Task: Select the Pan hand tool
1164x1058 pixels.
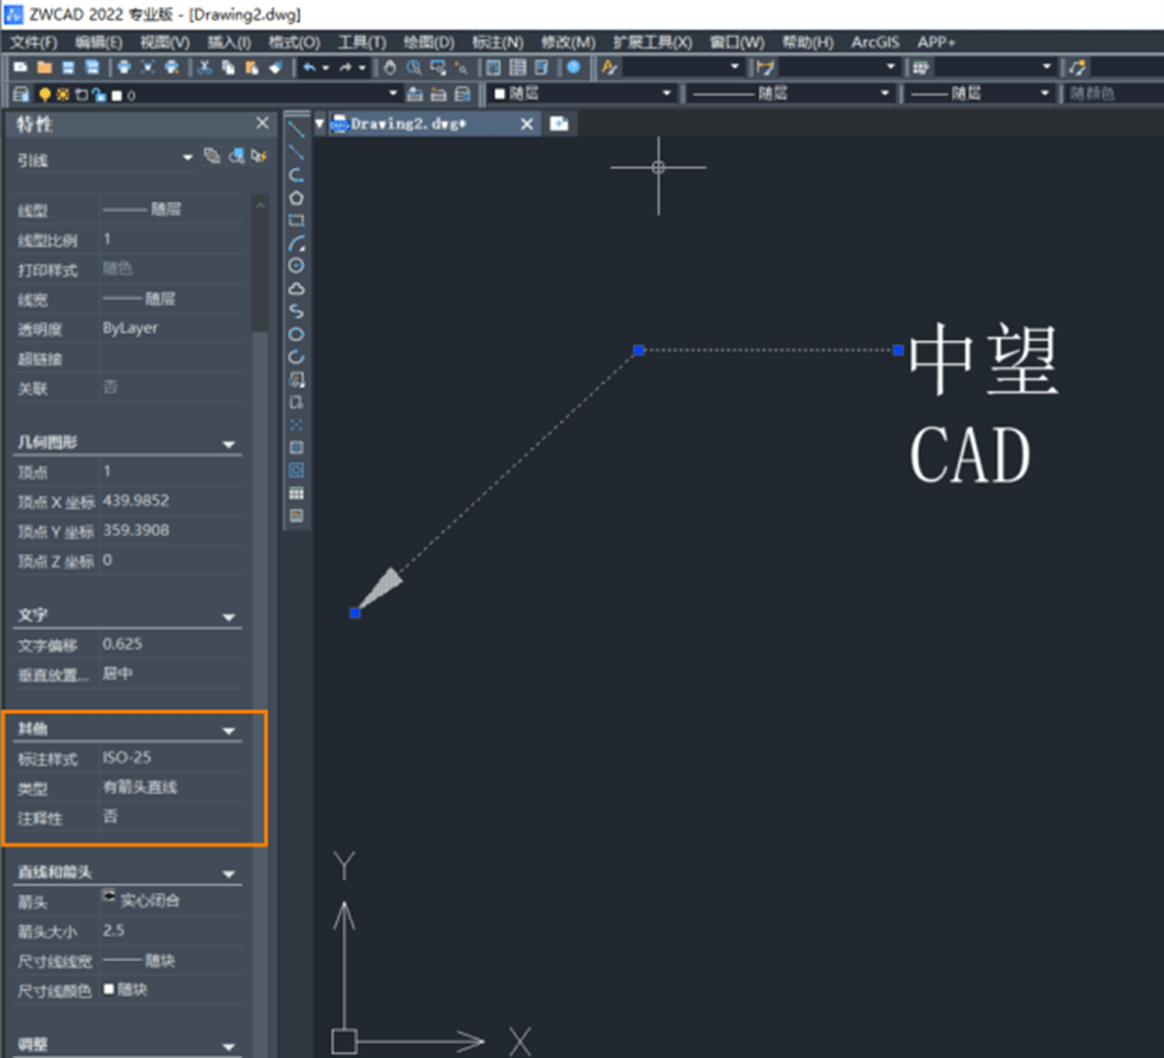Action: [x=390, y=67]
